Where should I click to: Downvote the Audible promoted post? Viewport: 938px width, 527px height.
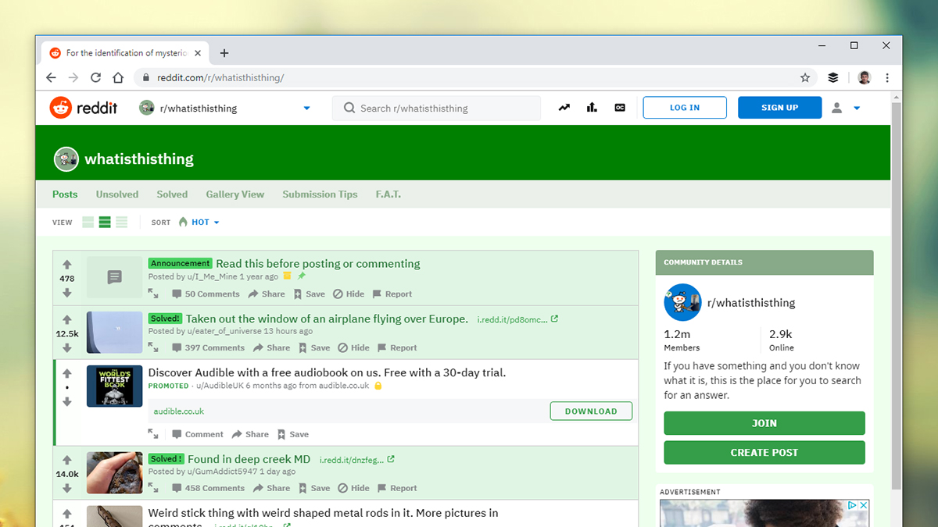(67, 401)
